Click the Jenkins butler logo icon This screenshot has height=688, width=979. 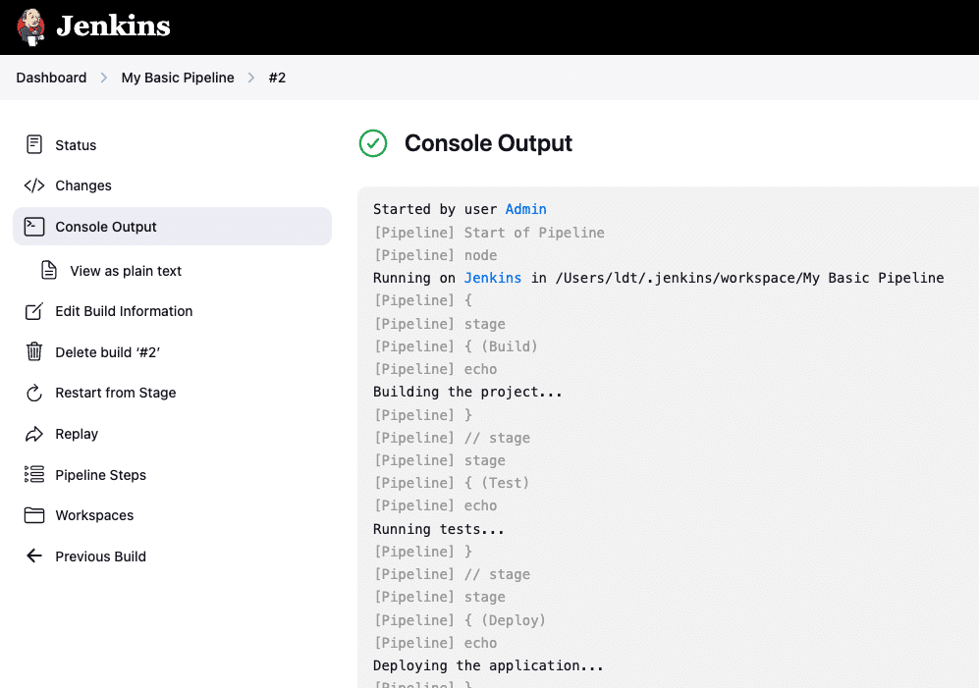(30, 26)
